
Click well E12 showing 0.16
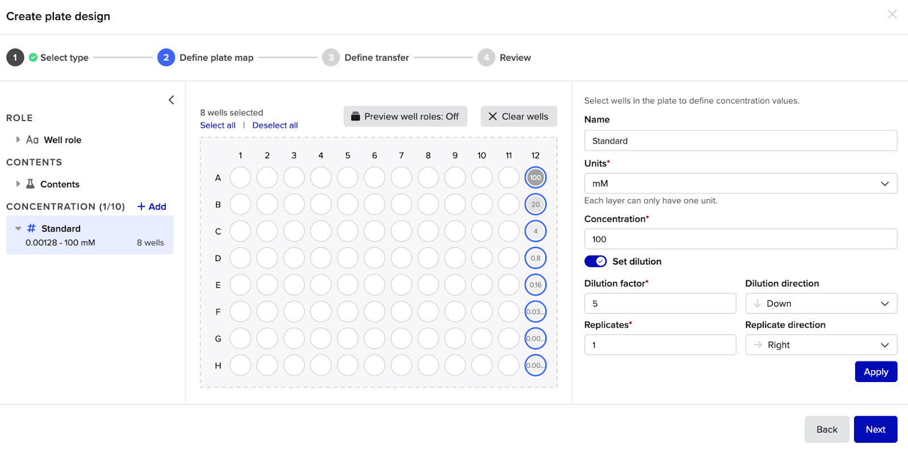[535, 285]
